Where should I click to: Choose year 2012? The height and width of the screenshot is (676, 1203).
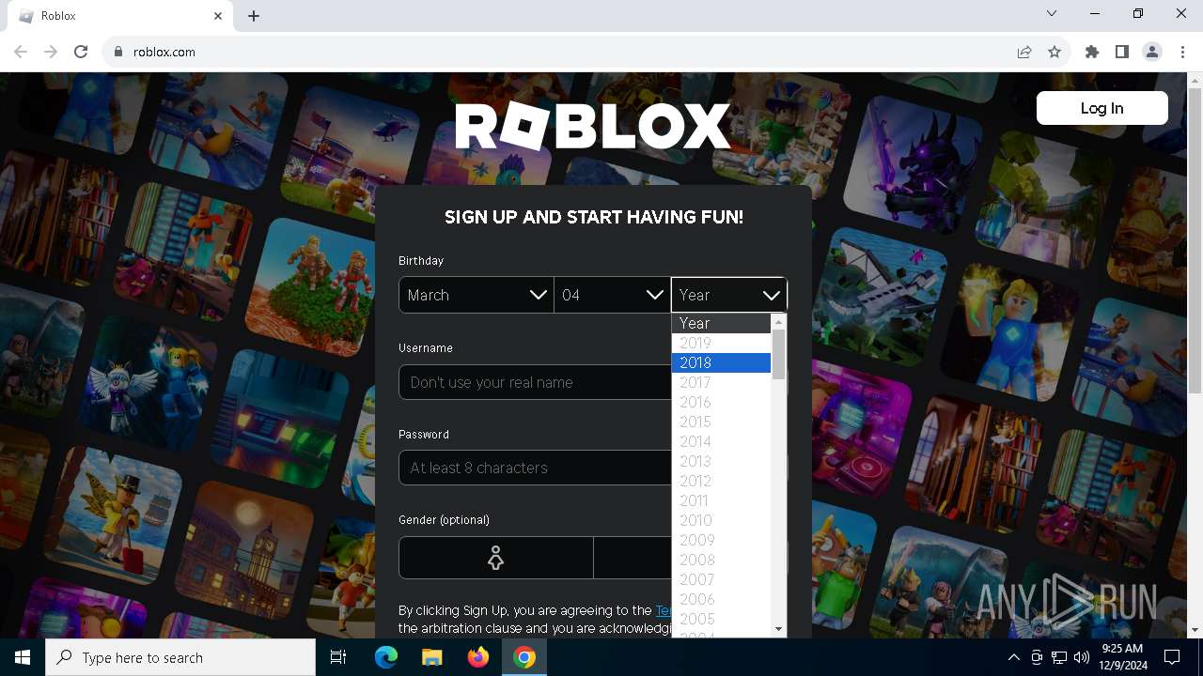722,481
